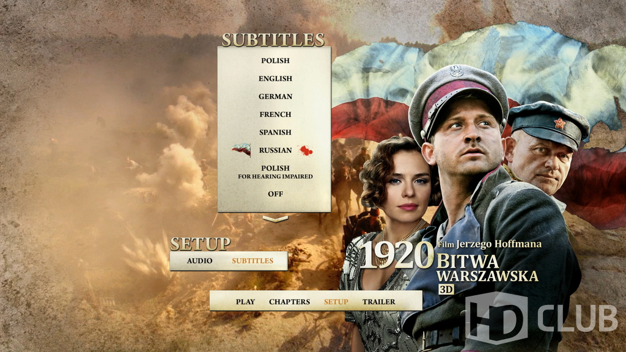Choose English subtitles
The height and width of the screenshot is (352, 626).
pos(275,79)
